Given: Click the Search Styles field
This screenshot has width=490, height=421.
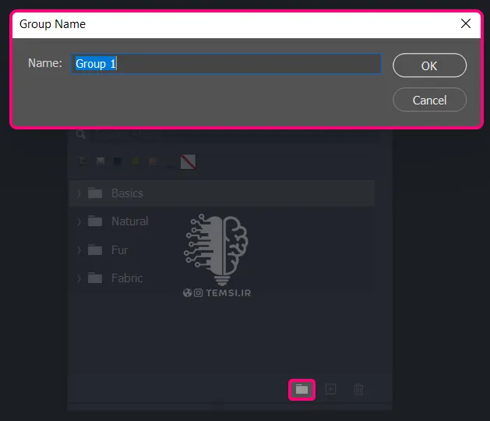Looking at the screenshot, I should [234, 135].
